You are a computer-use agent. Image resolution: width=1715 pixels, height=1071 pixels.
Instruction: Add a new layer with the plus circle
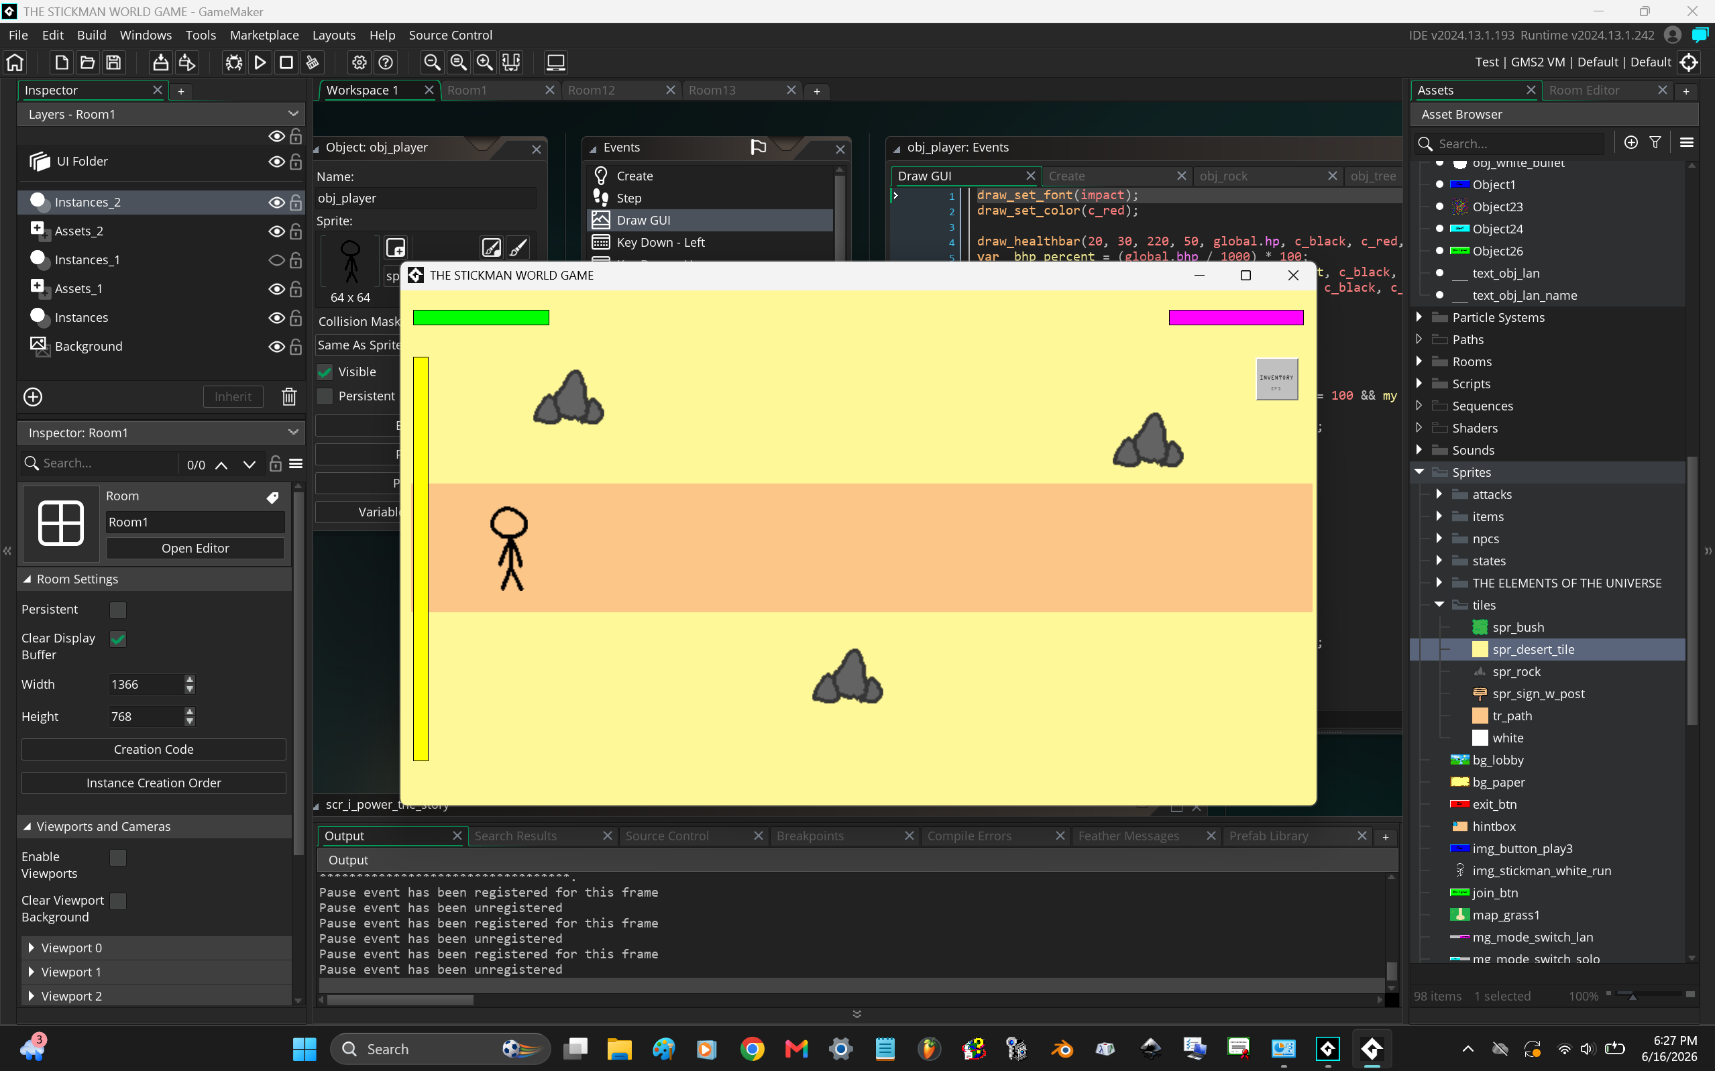34,396
